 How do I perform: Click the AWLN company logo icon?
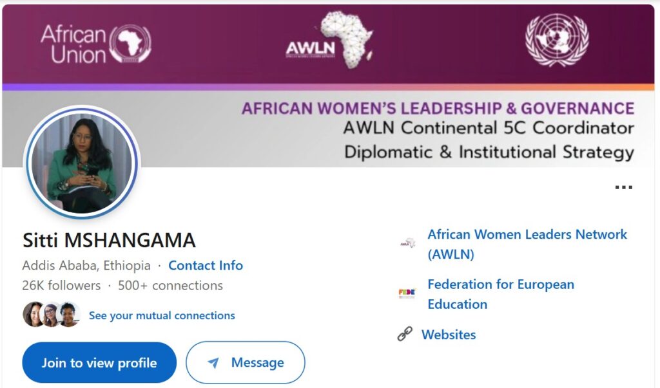pyautogui.click(x=407, y=243)
